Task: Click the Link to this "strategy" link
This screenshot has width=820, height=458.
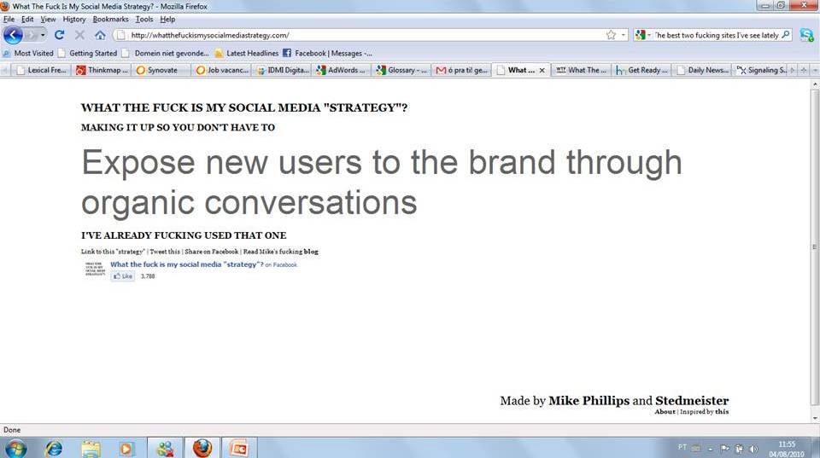Action: point(113,252)
